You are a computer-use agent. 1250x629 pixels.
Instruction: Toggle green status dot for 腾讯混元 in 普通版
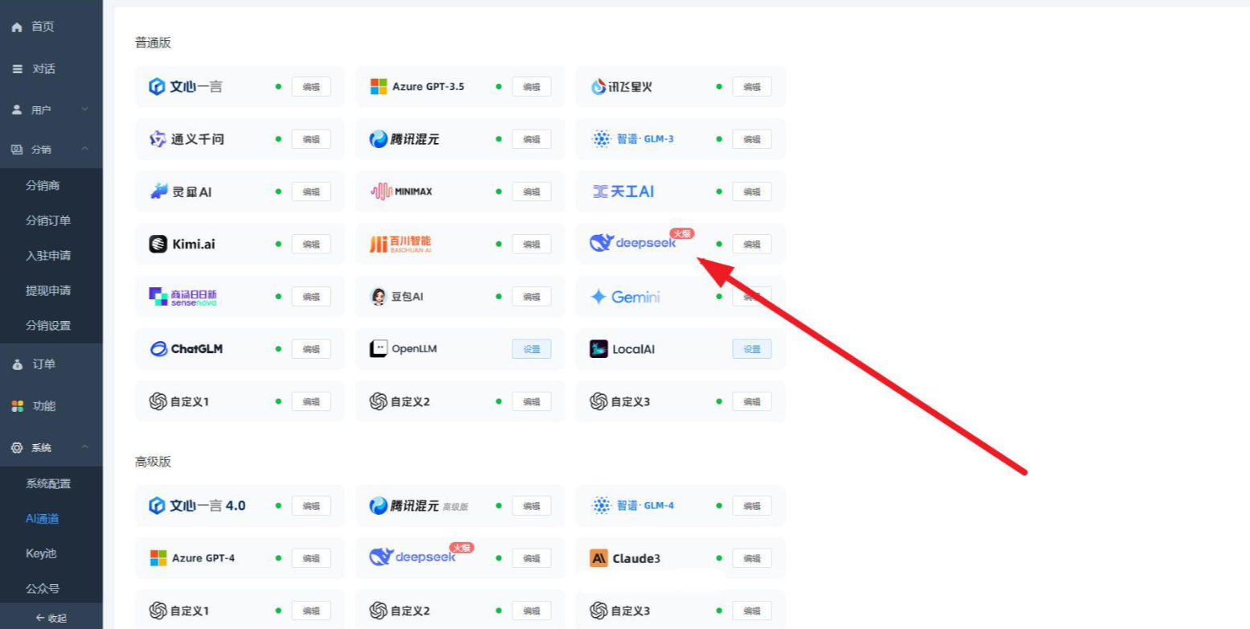499,139
